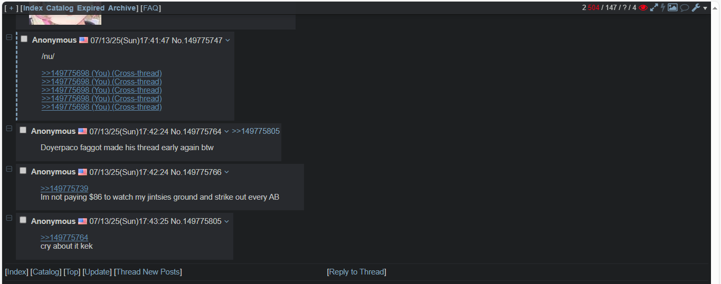Click the speech bubble quick reply icon
The width and height of the screenshot is (721, 284).
[x=685, y=8]
